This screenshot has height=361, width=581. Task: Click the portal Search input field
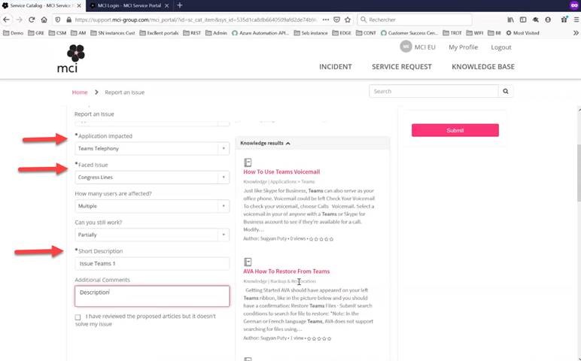click(433, 91)
